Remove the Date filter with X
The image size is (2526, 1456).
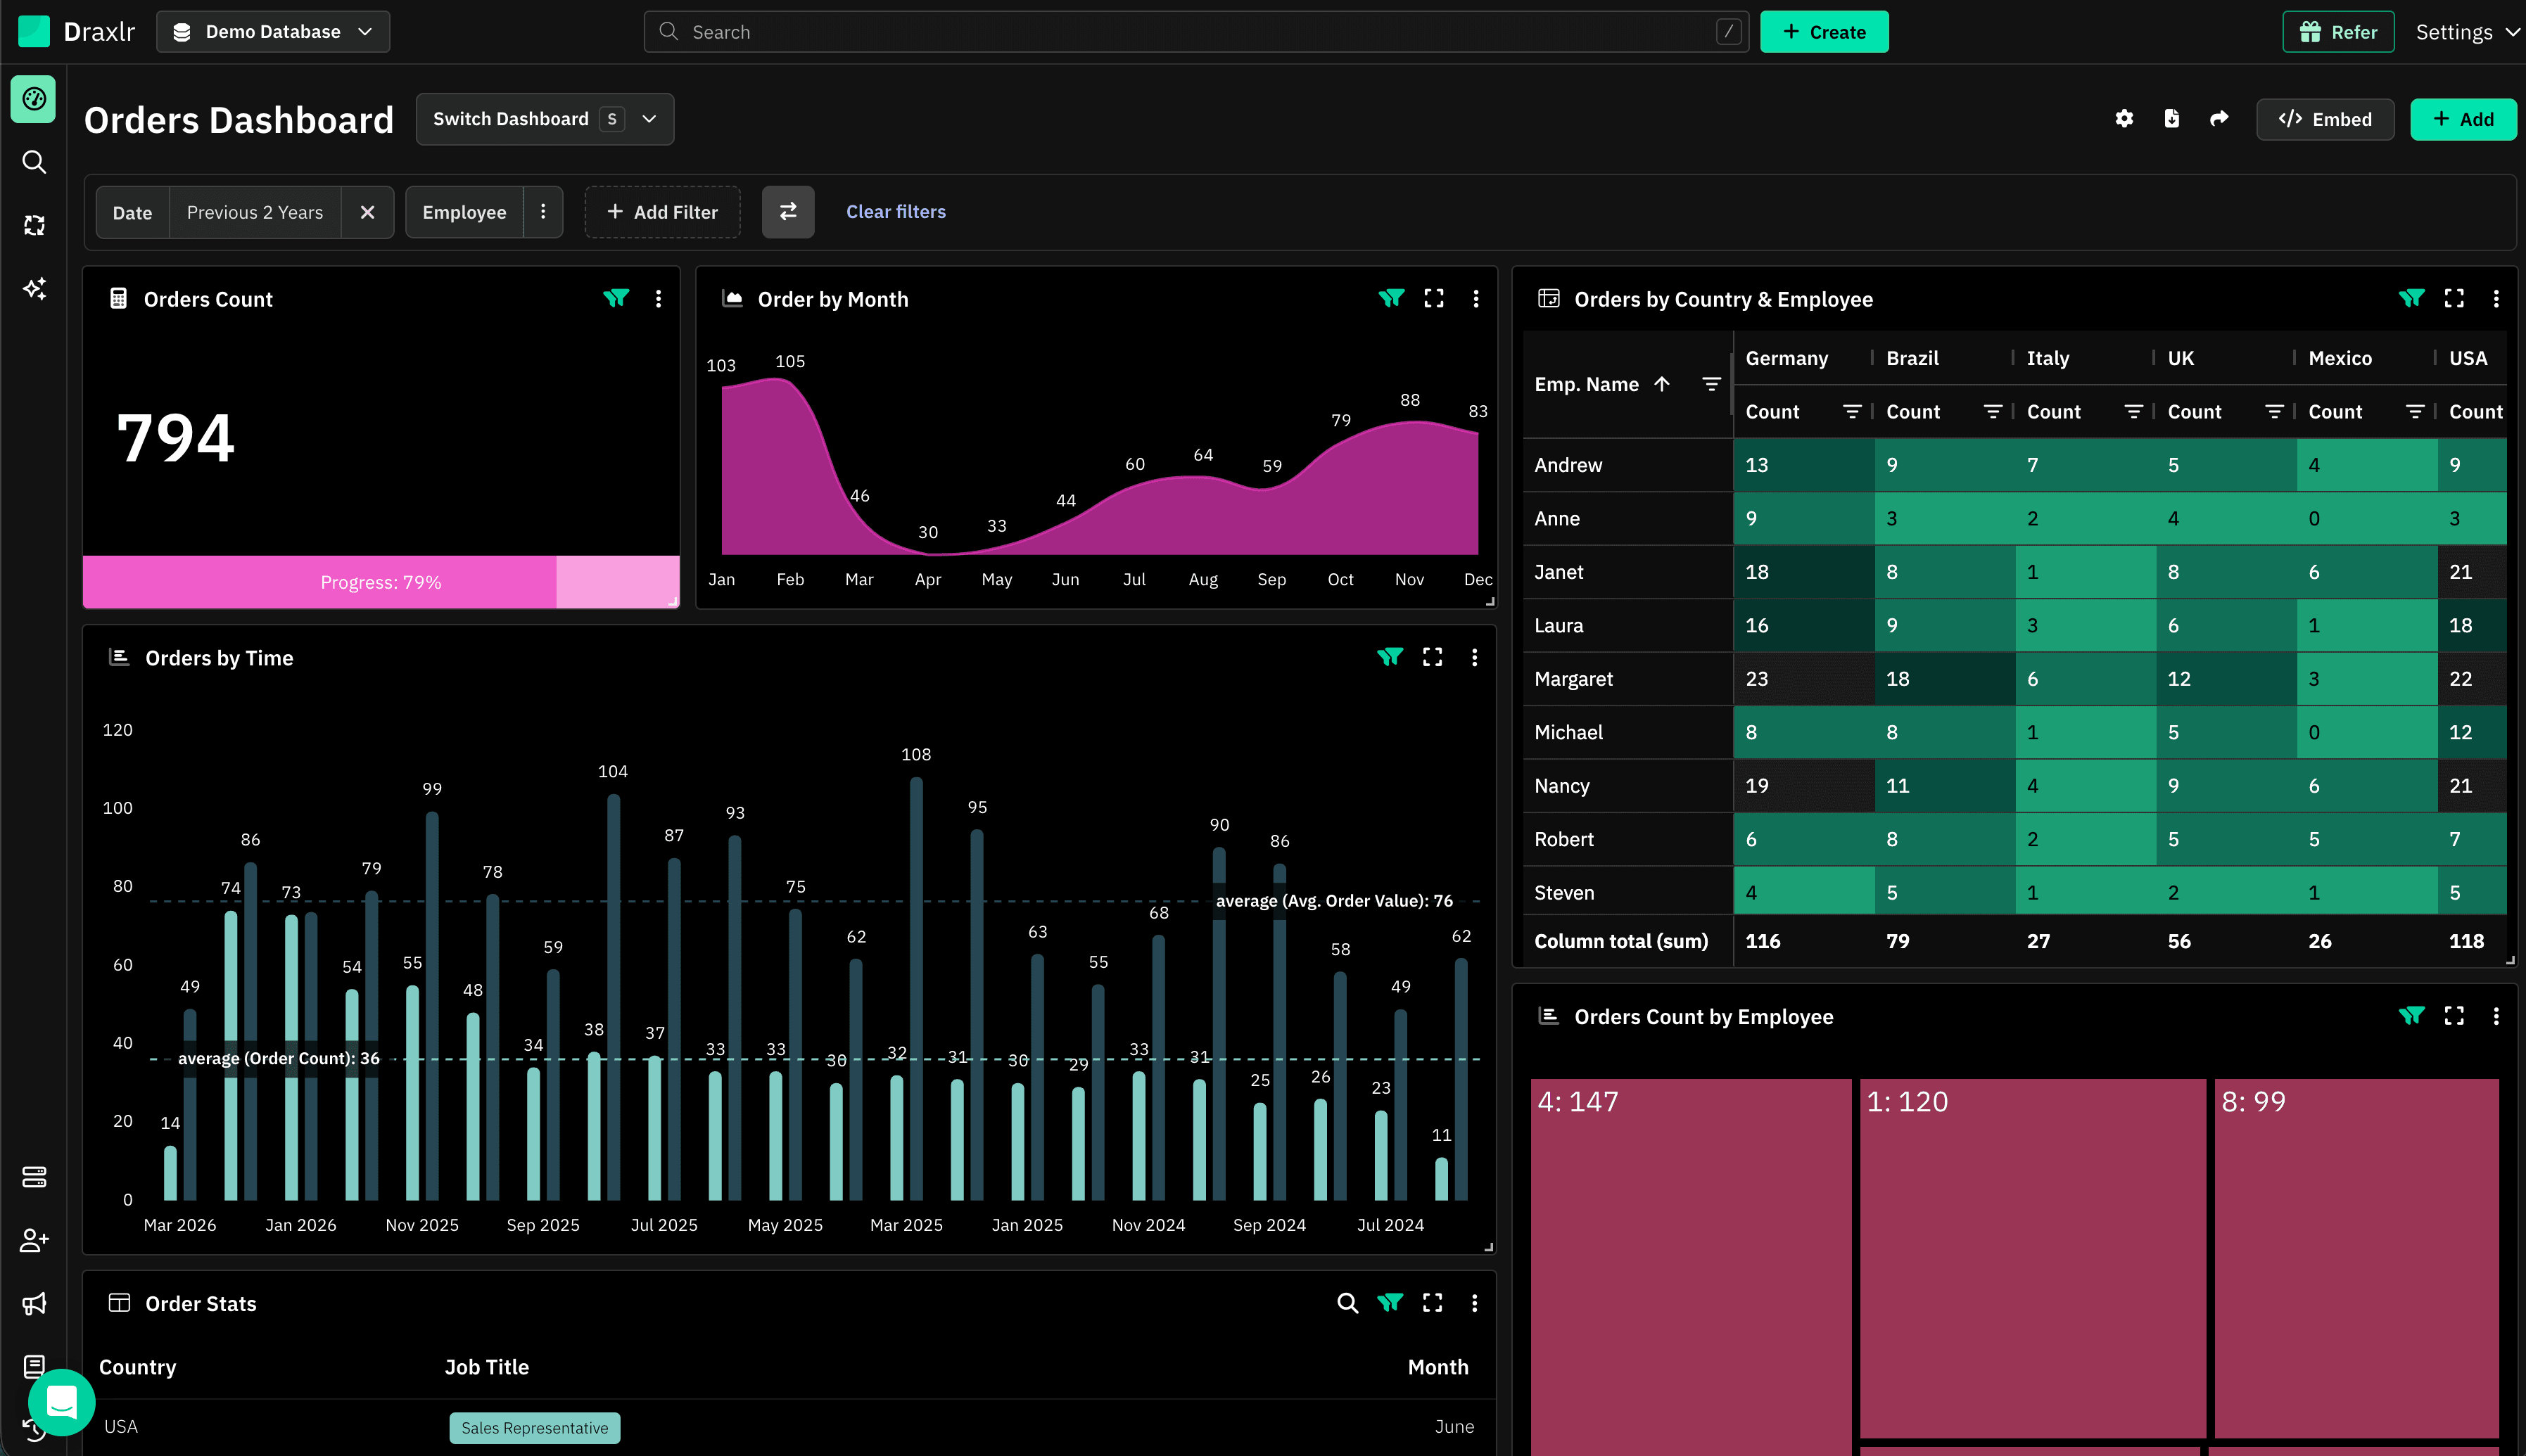[367, 212]
